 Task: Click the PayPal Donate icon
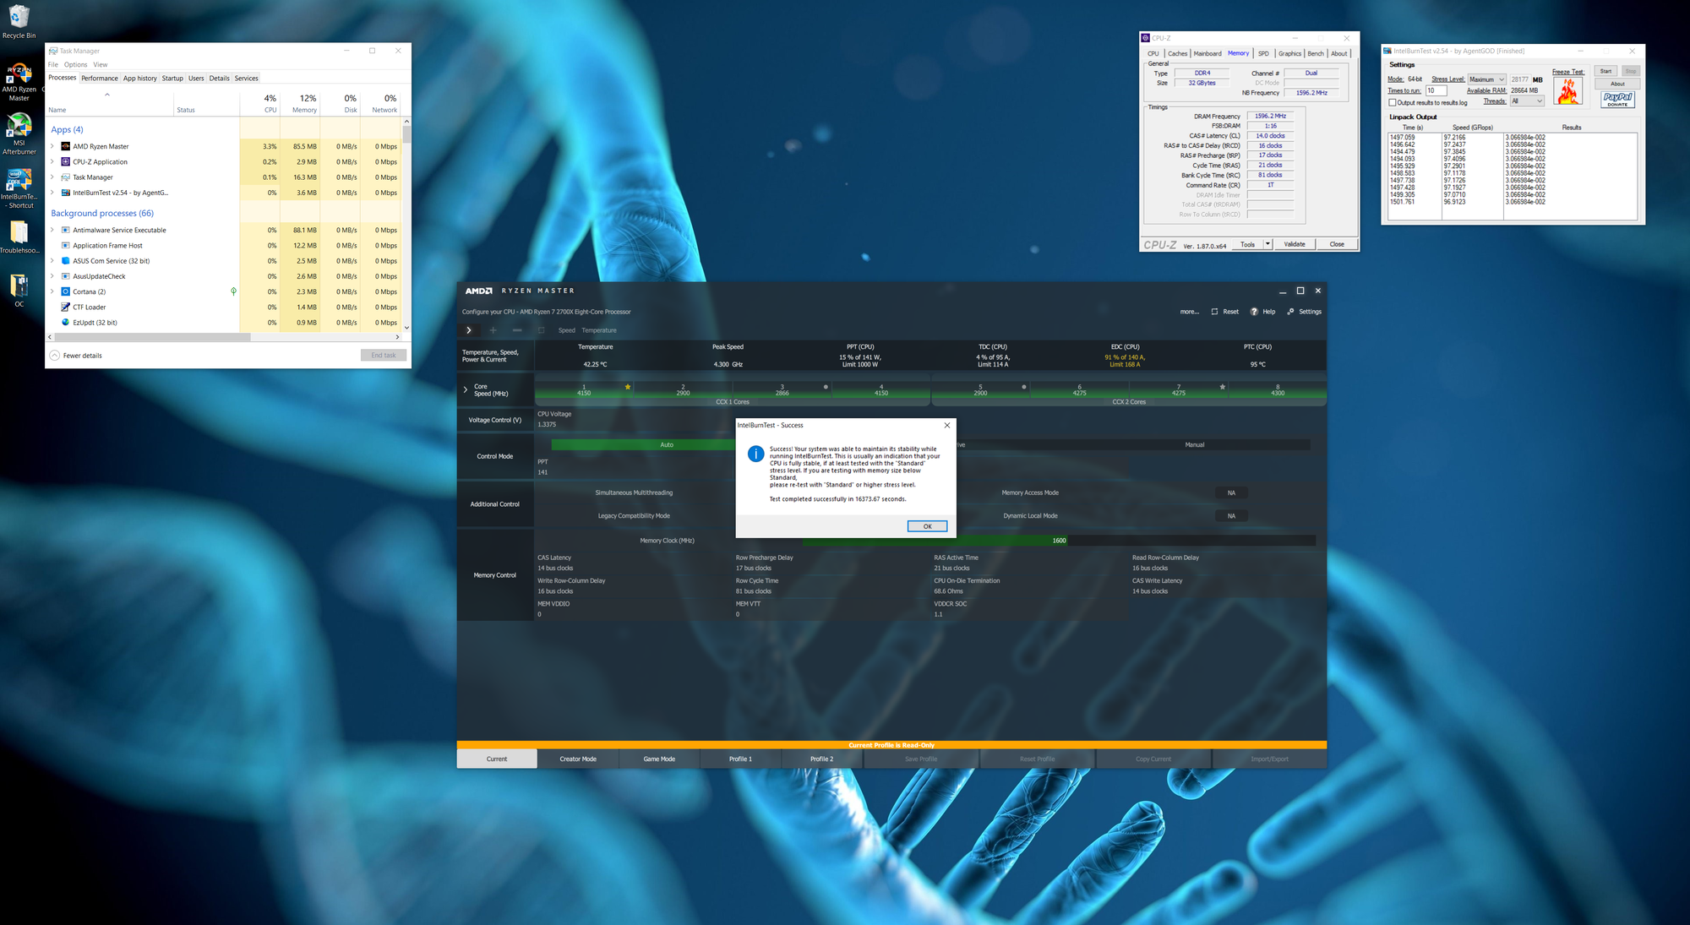(x=1617, y=99)
